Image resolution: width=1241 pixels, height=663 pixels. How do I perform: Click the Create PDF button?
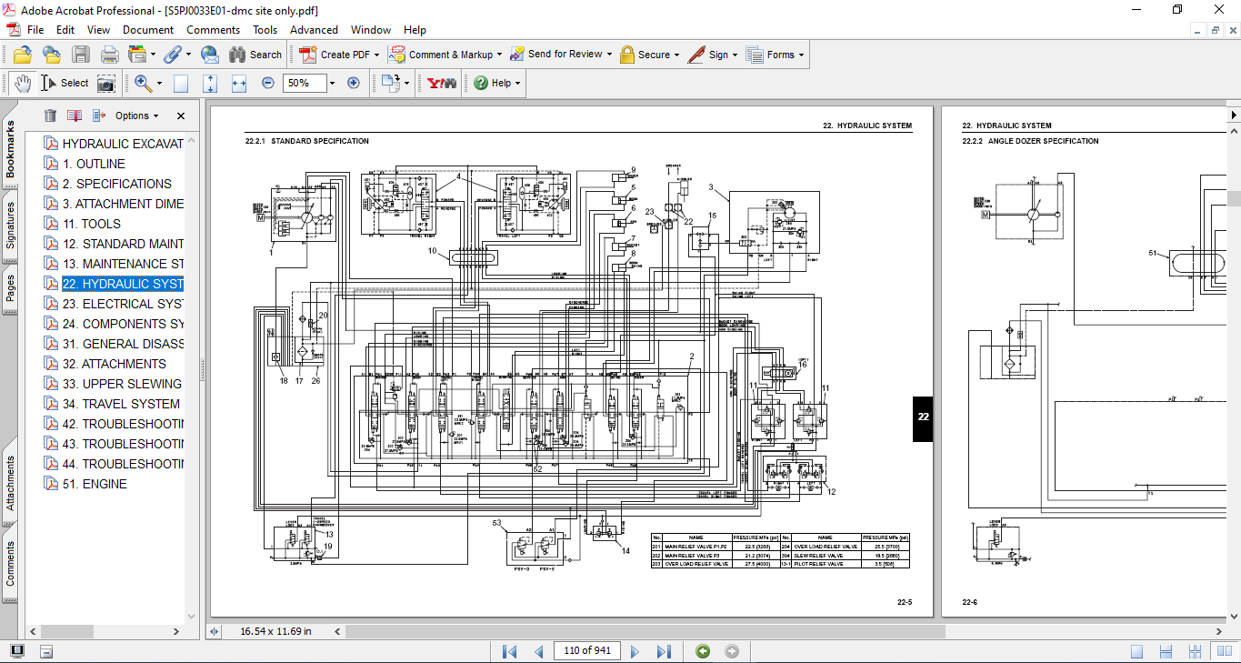point(335,55)
